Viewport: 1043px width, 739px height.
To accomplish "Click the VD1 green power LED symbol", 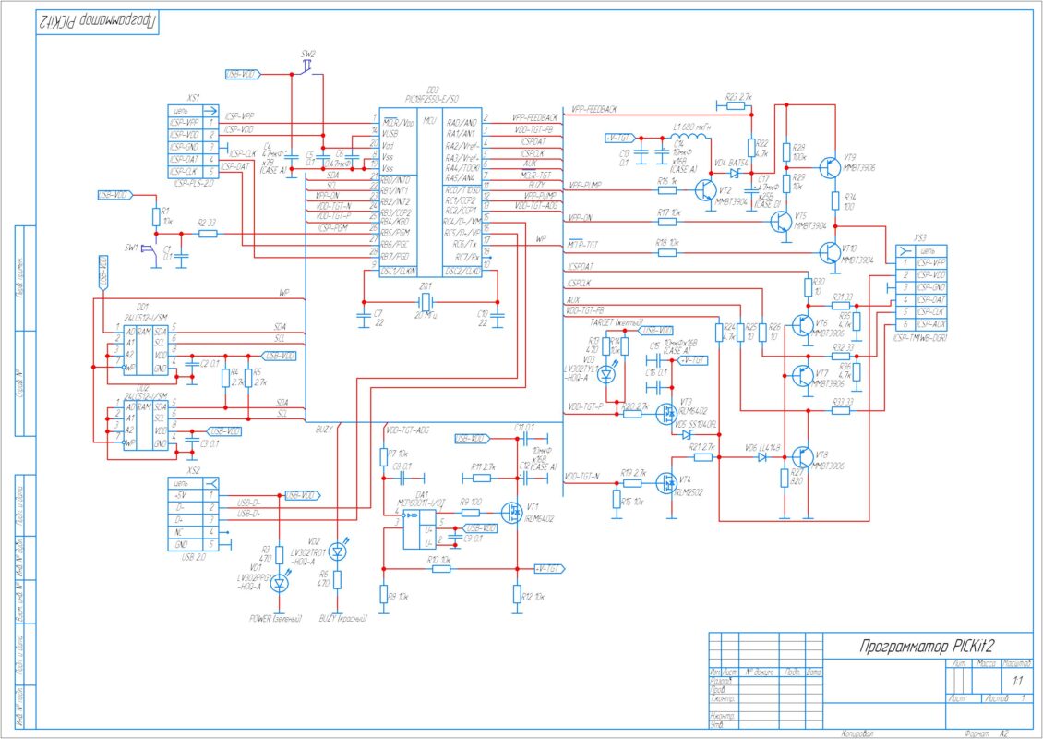I will tap(280, 584).
